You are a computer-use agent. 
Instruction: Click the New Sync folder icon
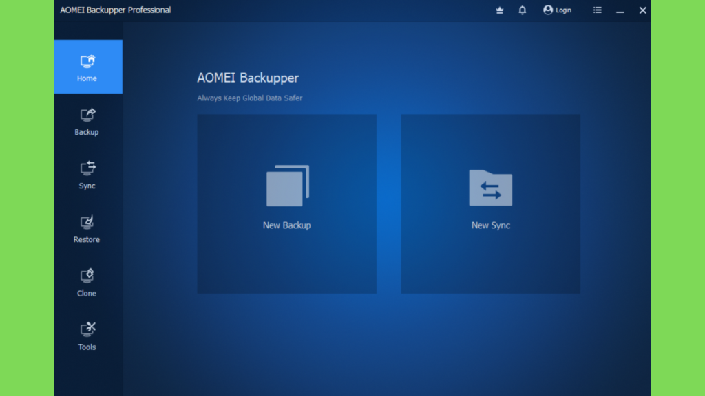point(490,188)
